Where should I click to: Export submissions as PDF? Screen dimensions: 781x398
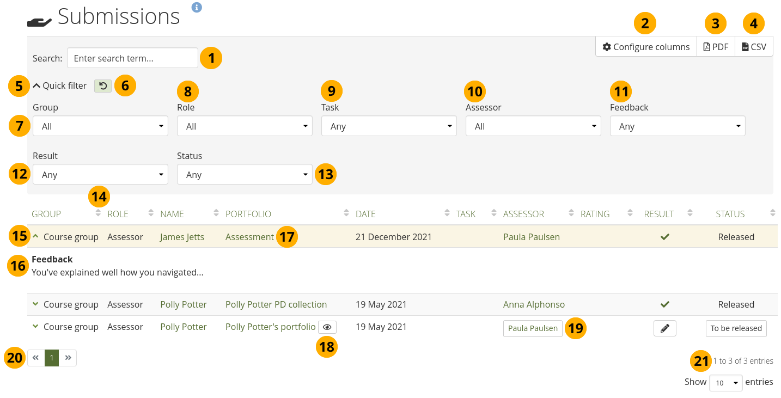(716, 47)
